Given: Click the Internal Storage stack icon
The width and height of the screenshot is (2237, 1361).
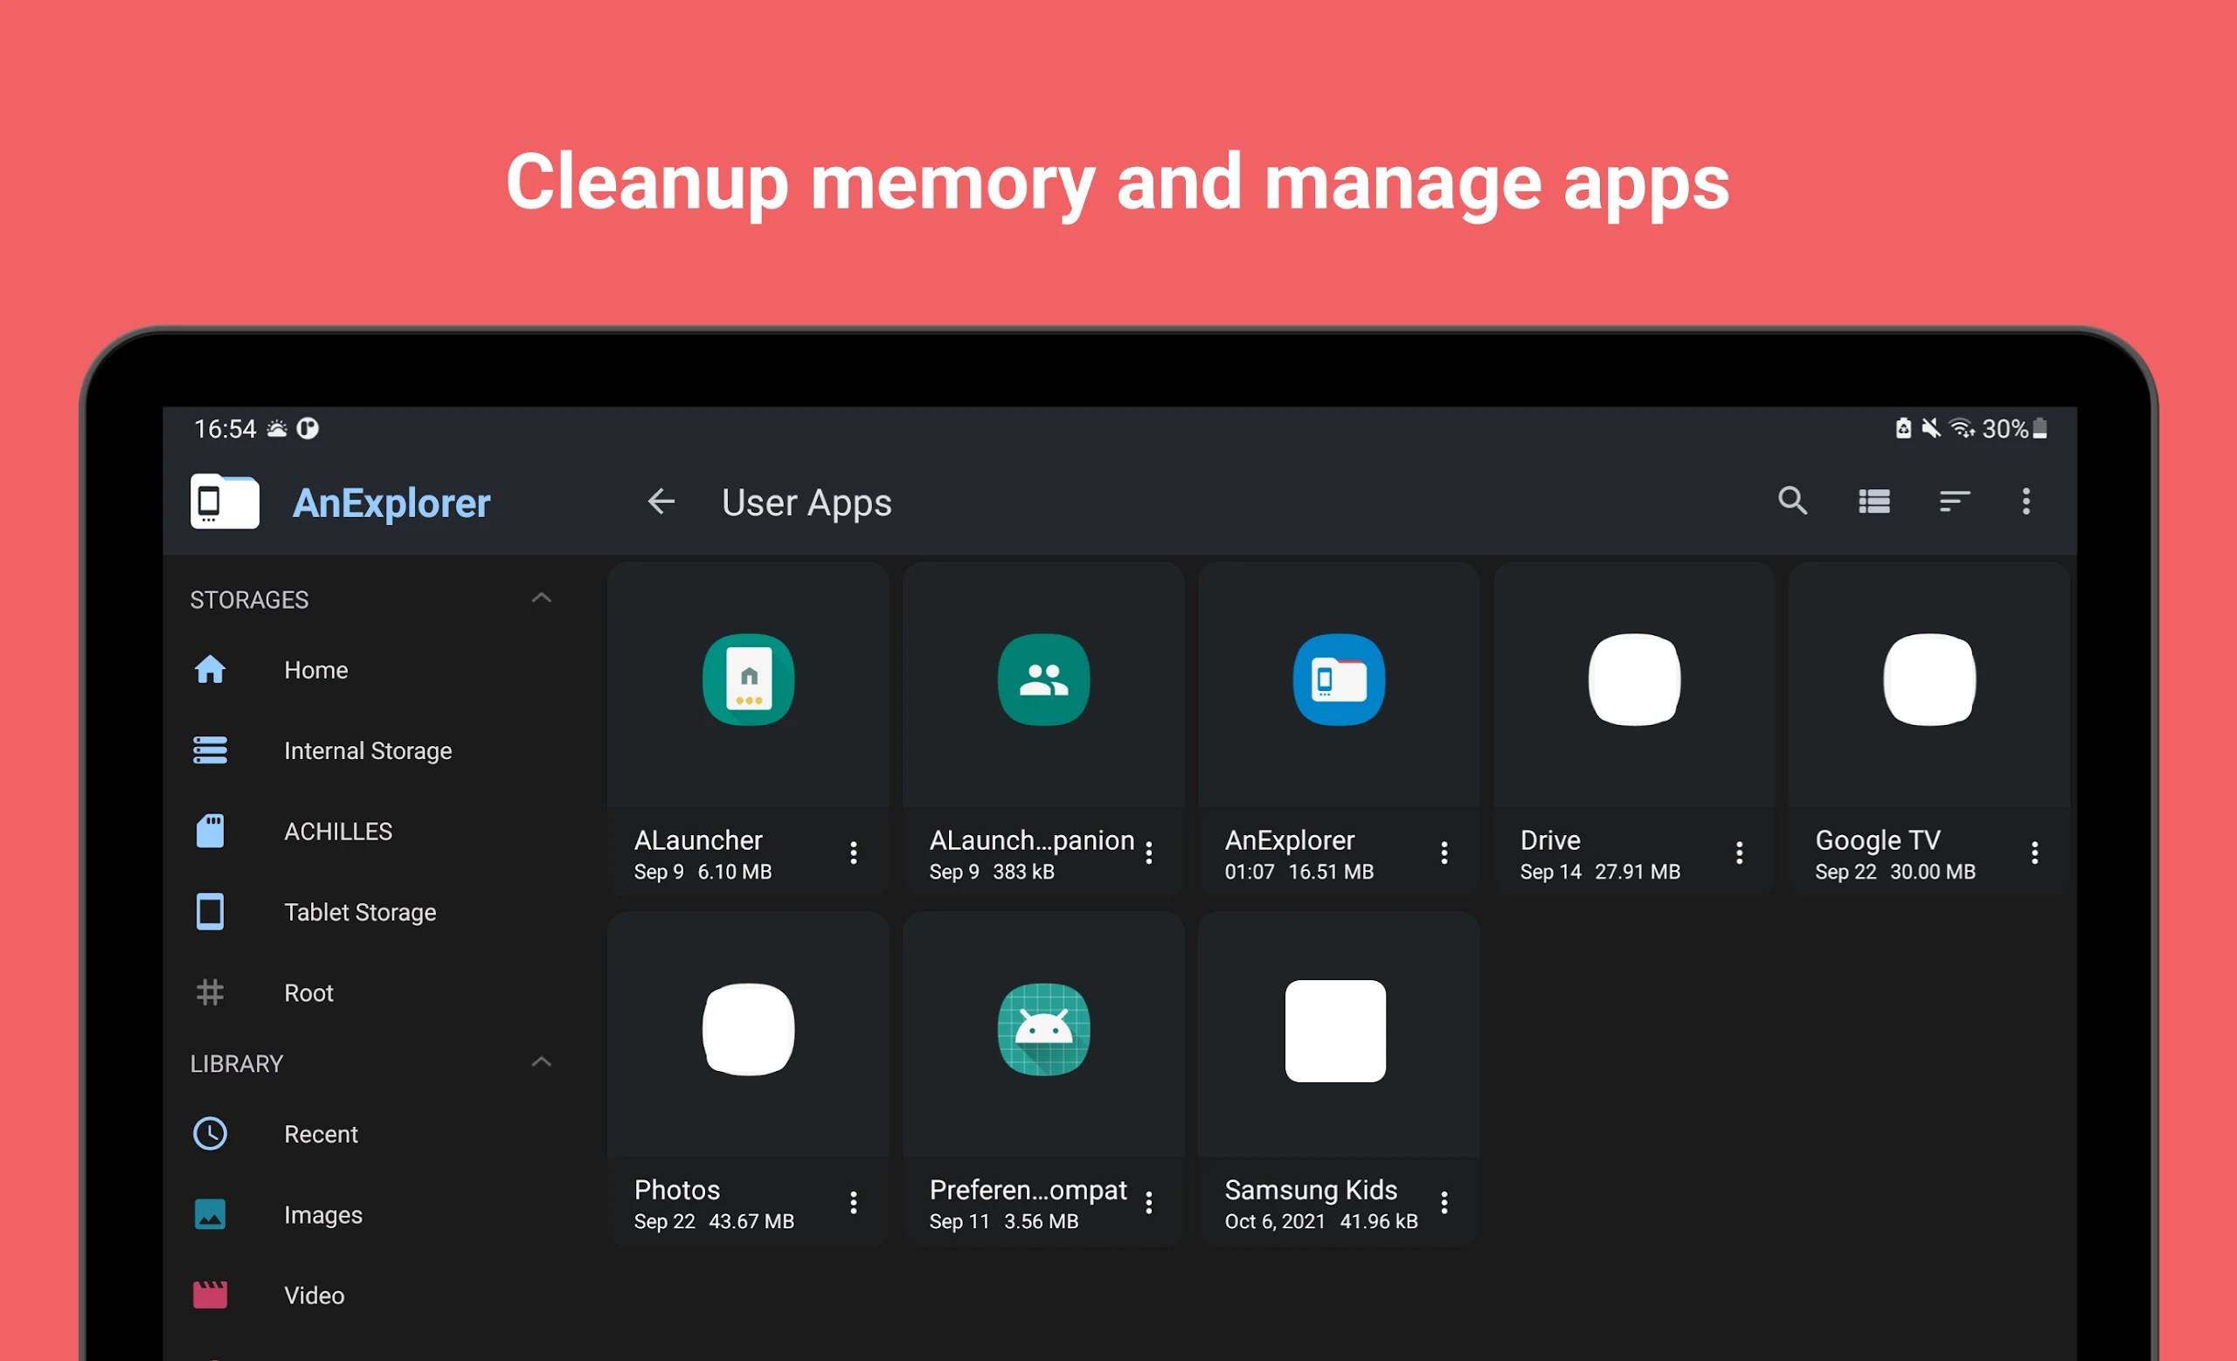Looking at the screenshot, I should [210, 750].
